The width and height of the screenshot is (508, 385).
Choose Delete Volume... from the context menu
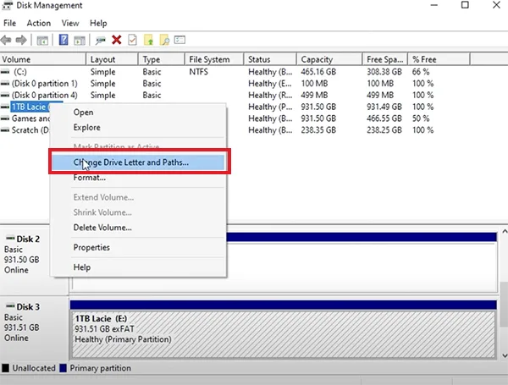[138, 228]
